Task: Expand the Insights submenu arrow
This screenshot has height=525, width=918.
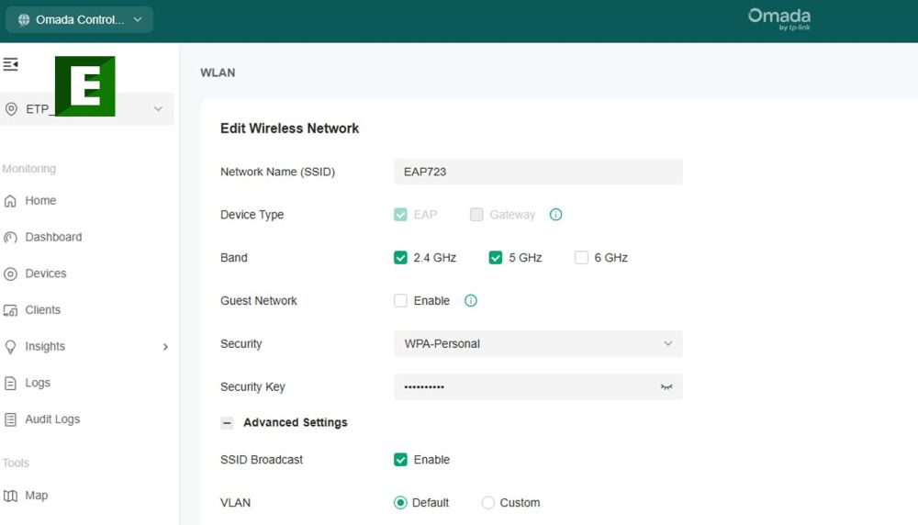Action: point(165,347)
